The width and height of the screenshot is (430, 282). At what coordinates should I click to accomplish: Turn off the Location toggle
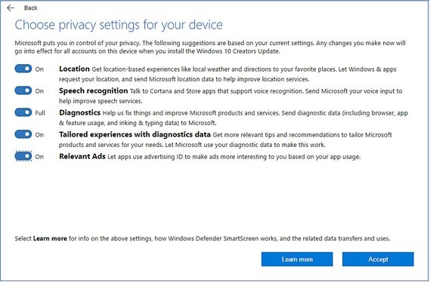23,69
